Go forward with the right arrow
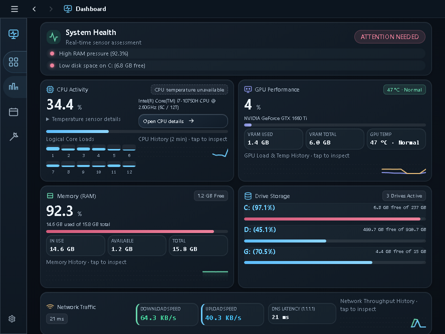The width and height of the screenshot is (445, 334). (x=51, y=9)
